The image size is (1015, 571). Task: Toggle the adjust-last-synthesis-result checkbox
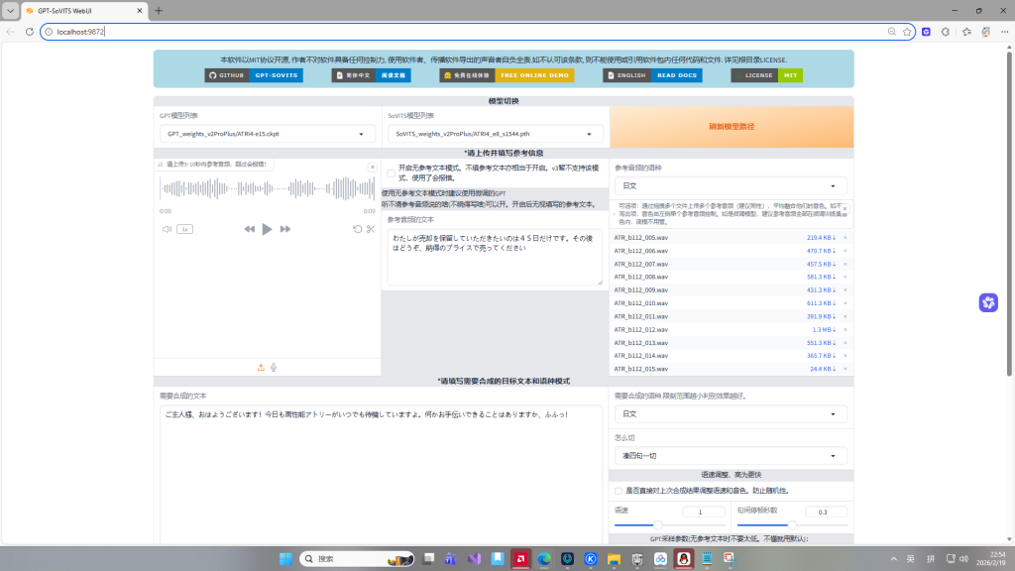619,491
